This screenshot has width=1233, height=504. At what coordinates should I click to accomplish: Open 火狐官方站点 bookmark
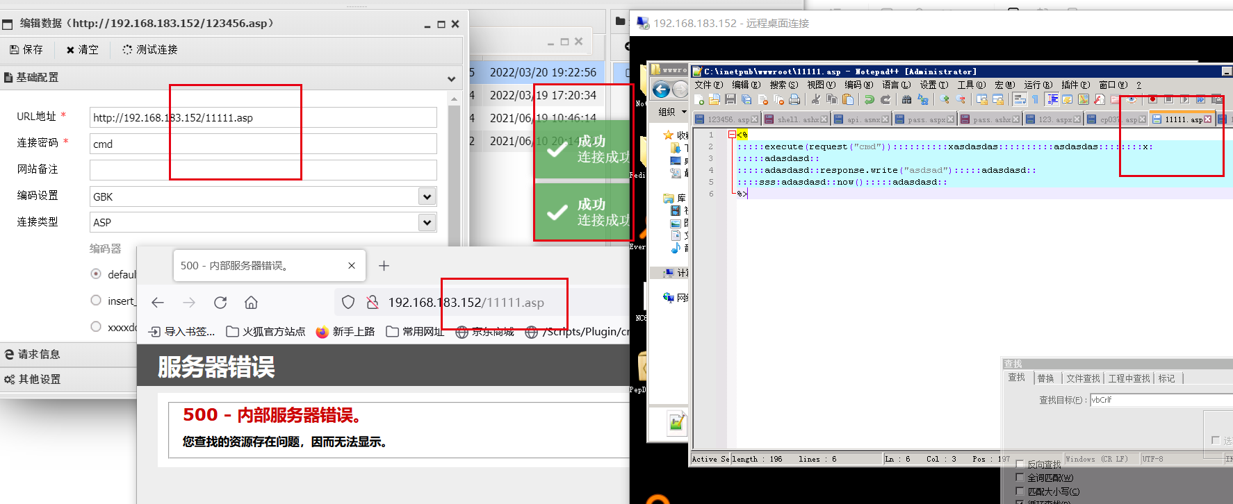(266, 332)
